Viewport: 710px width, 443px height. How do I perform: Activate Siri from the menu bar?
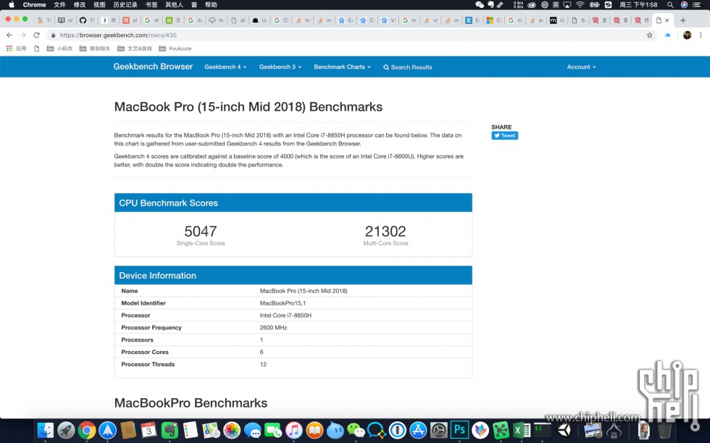(x=684, y=4)
